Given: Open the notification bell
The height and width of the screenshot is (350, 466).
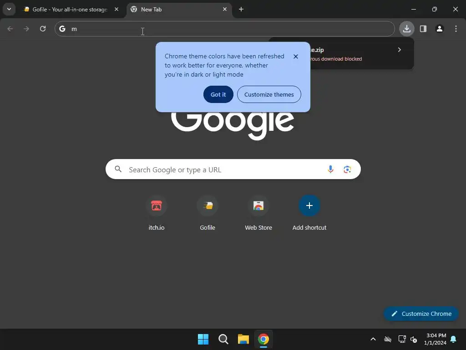Looking at the screenshot, I should 454,339.
